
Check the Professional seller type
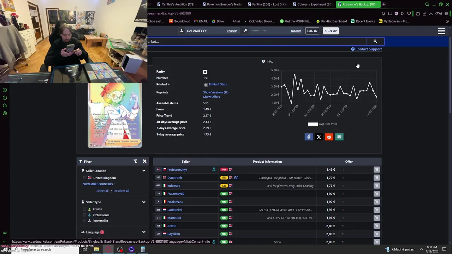84,215
